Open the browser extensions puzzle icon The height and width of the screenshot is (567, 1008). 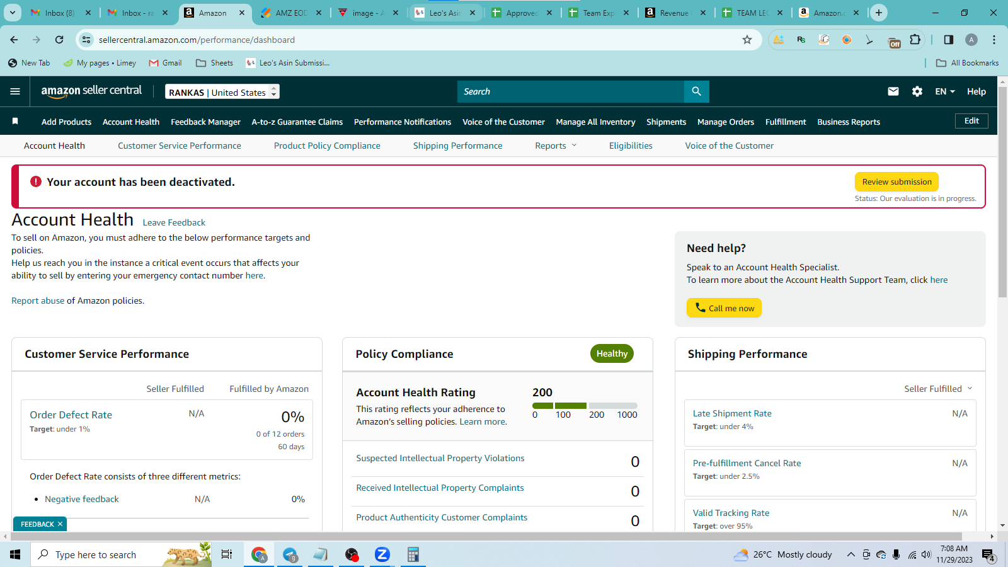click(x=915, y=40)
